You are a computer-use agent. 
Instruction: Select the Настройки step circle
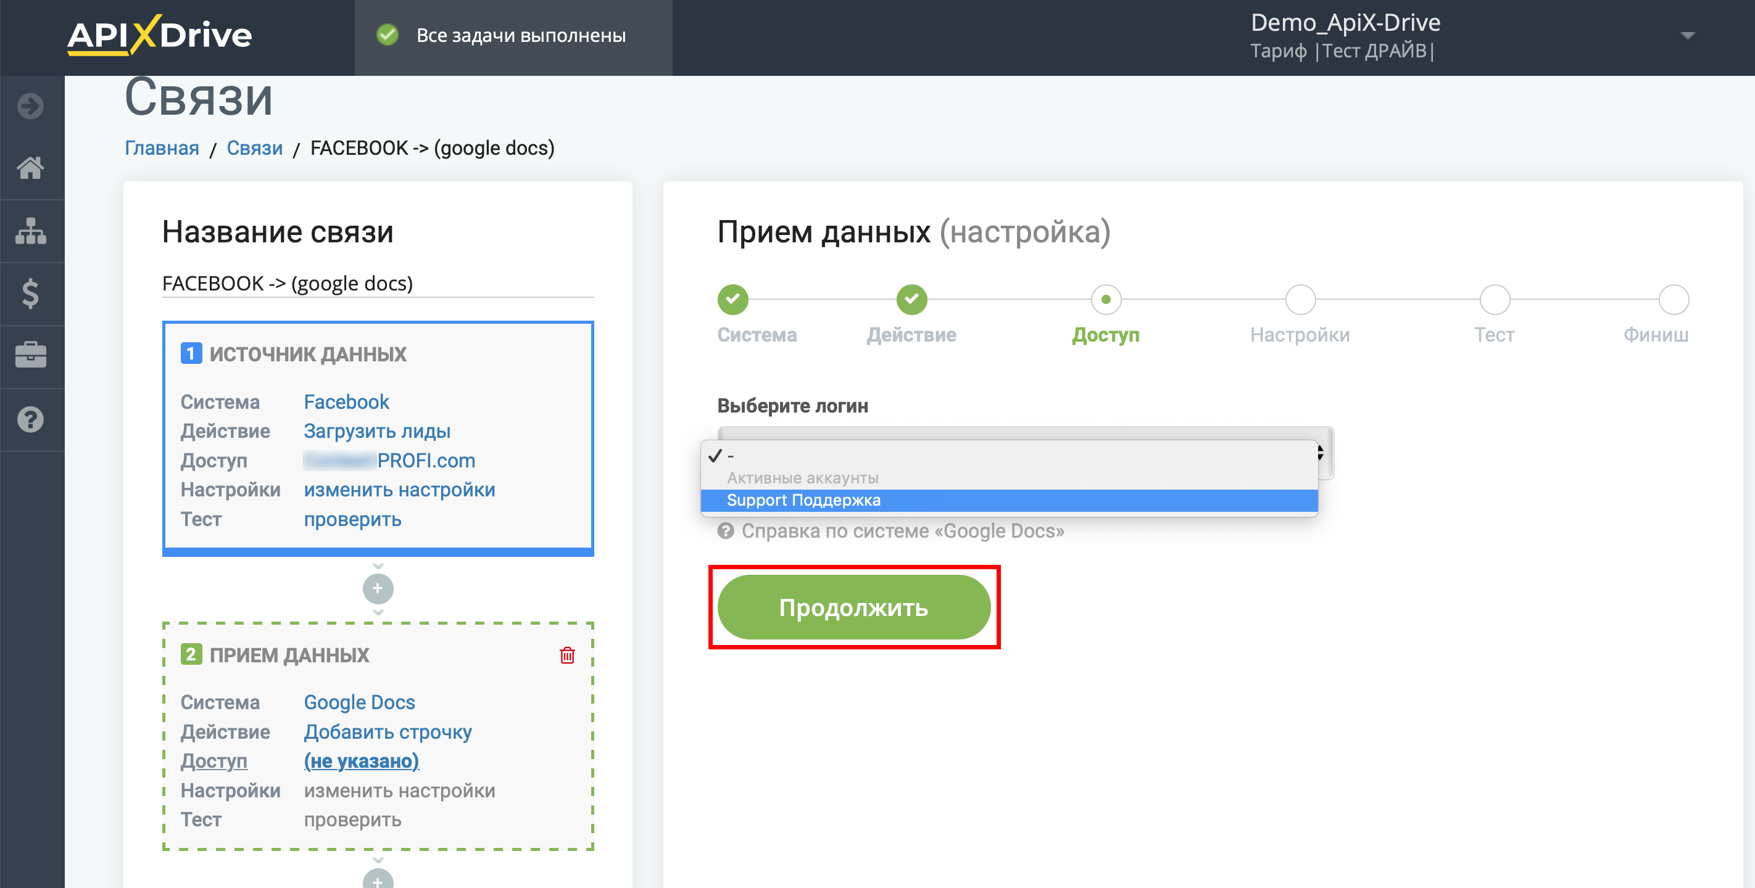click(x=1300, y=300)
